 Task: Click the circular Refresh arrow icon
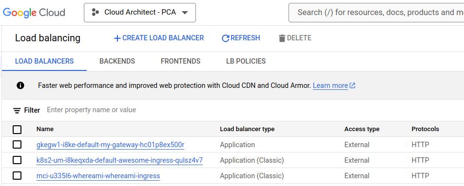pyautogui.click(x=226, y=38)
